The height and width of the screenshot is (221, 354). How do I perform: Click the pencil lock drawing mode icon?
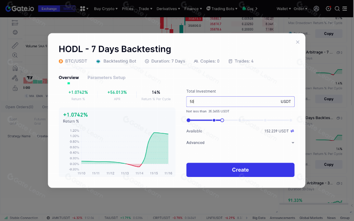pos(15,78)
